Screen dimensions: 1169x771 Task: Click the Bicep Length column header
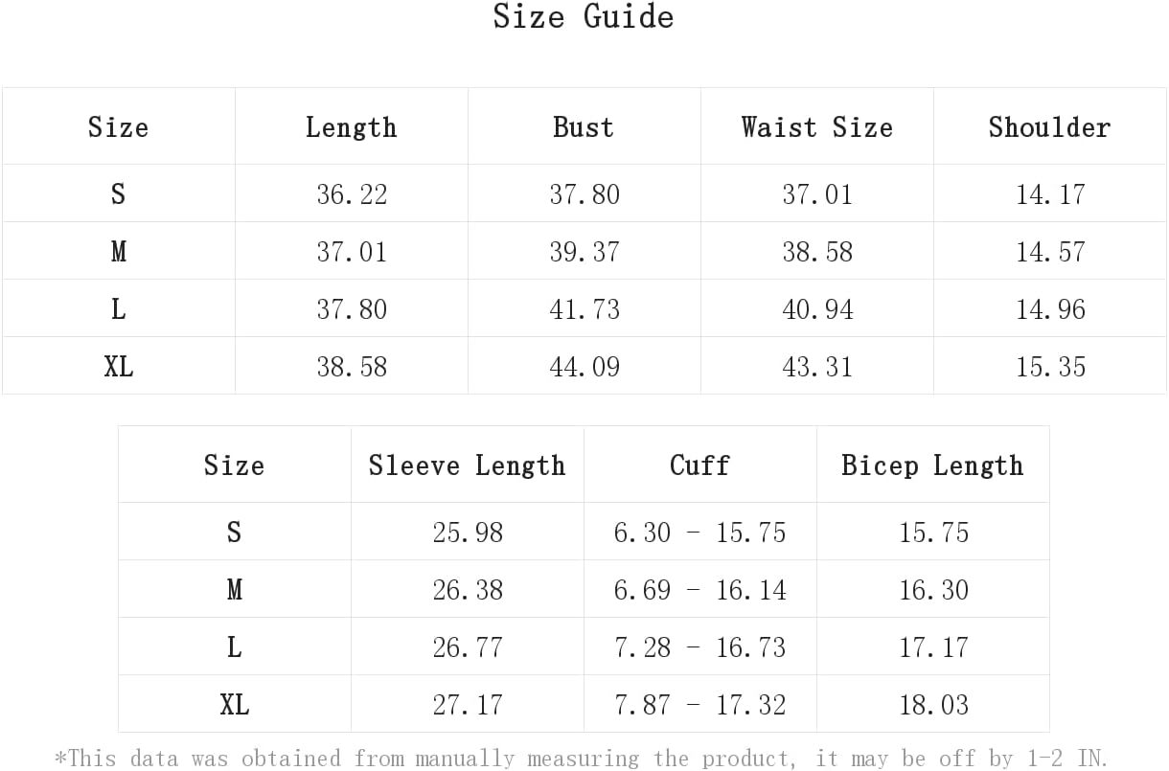tap(933, 465)
